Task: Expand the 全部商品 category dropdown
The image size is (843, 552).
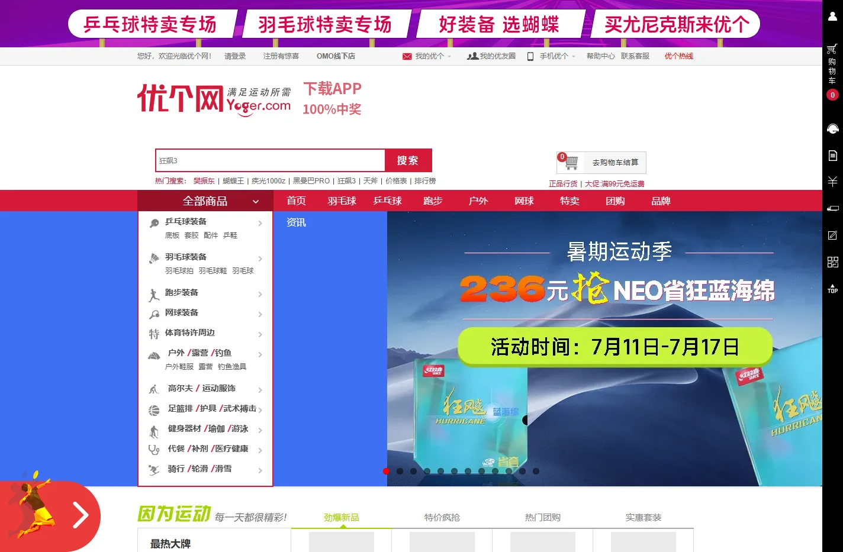Action: (205, 201)
